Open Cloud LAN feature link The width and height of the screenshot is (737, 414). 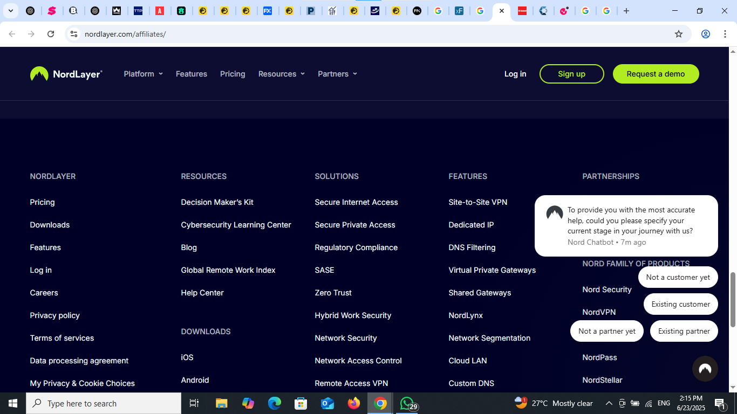[x=468, y=361]
